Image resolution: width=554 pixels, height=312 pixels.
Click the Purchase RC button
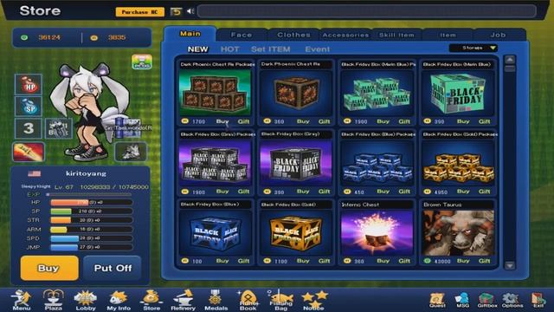tap(140, 12)
